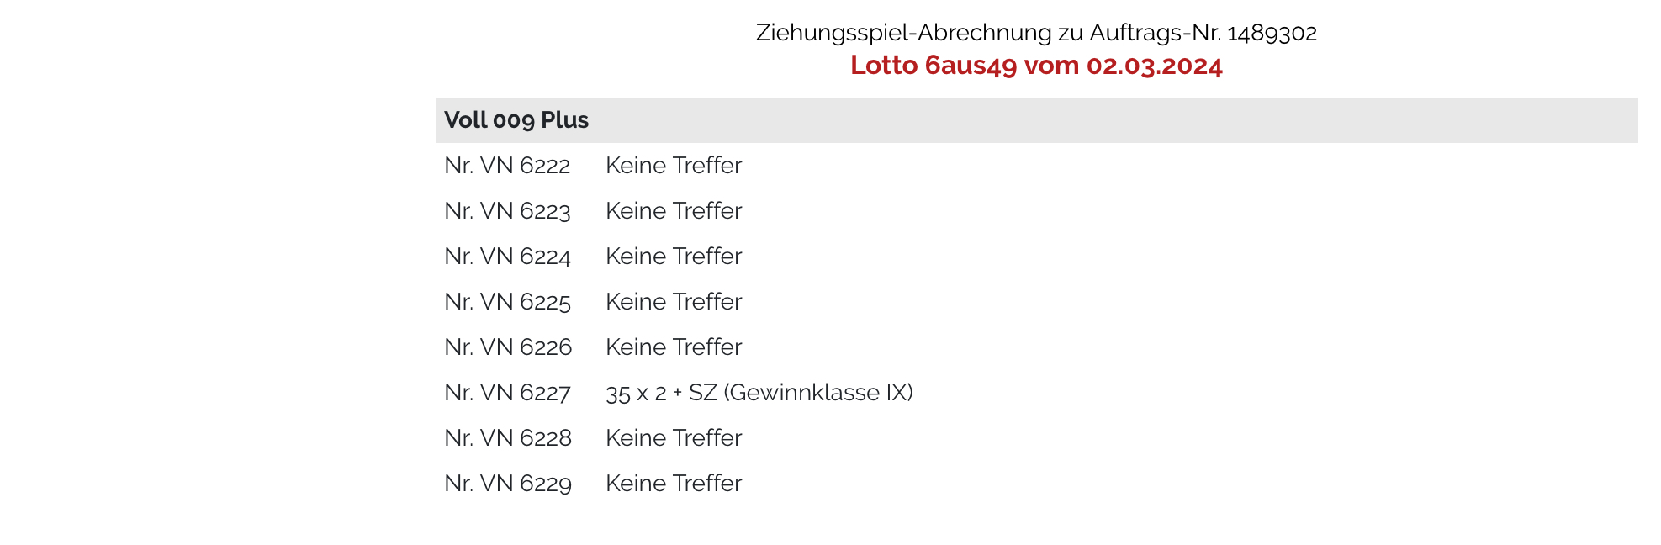Click Keine Treffer next to VN 6225
Viewport: 1661px width, 545px height.
click(674, 302)
